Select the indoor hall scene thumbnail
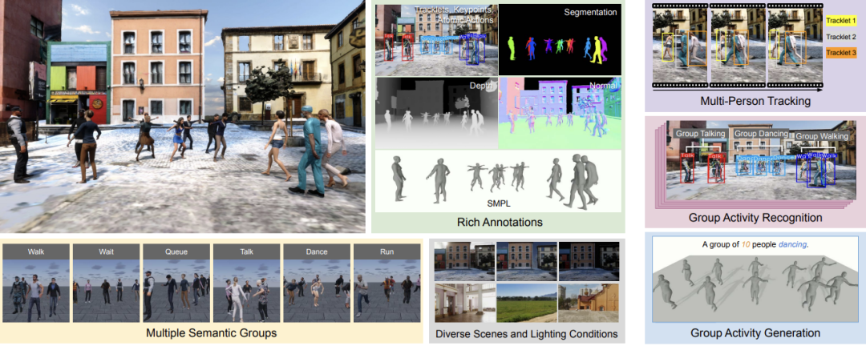Screen dimensions: 866x346 tap(464, 303)
